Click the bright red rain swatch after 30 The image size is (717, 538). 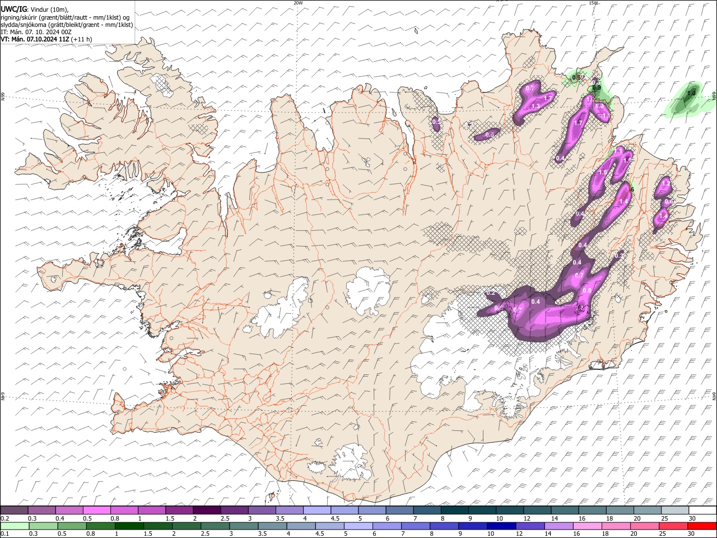[x=701, y=526]
